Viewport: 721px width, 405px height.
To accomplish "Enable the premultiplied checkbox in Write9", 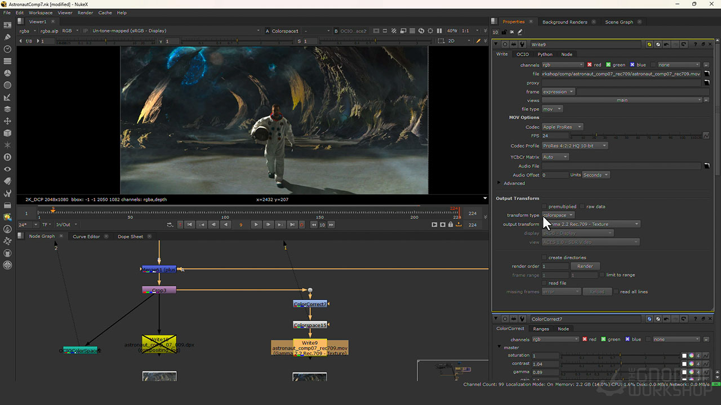I will [544, 206].
